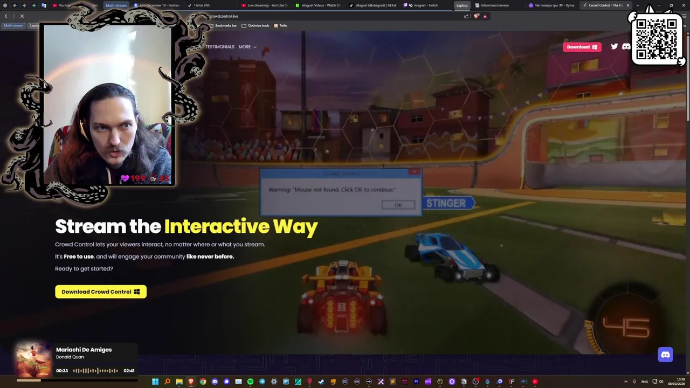Switch to the vBagnet Videos tab
690x388 pixels.
[x=319, y=5]
